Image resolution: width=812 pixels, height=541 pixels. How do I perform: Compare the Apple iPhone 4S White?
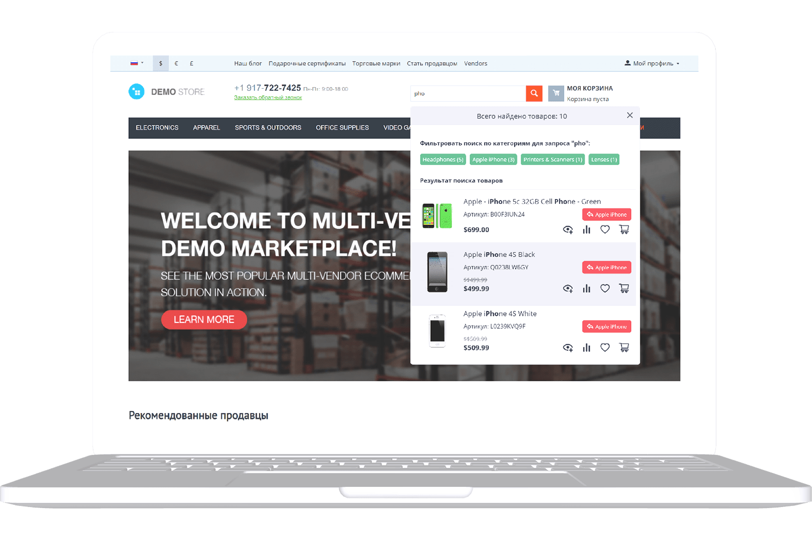tap(586, 347)
